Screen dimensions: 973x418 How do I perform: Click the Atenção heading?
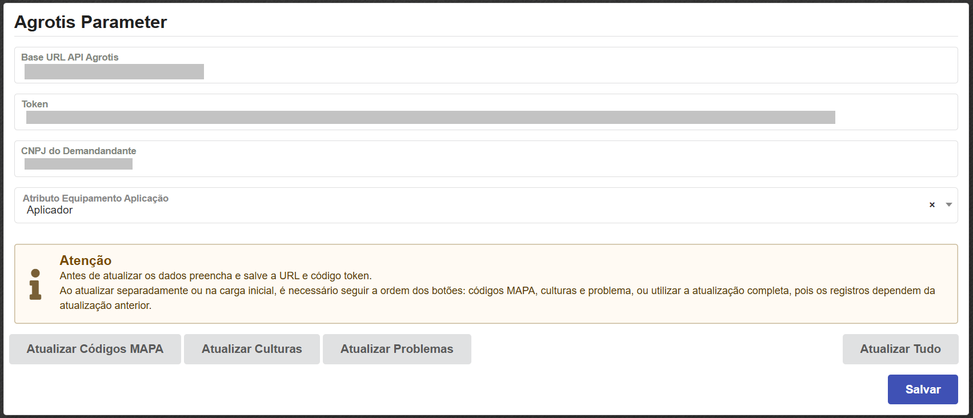(86, 260)
